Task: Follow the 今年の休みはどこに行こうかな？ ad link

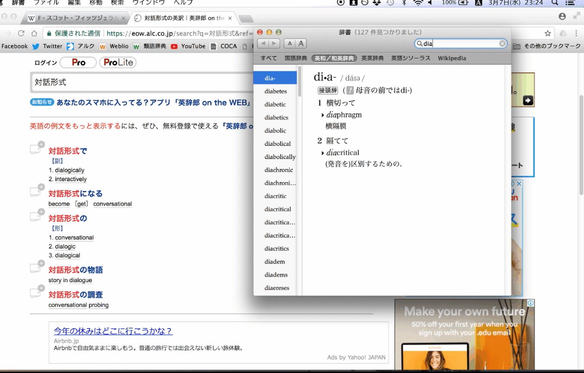Action: pos(113,331)
